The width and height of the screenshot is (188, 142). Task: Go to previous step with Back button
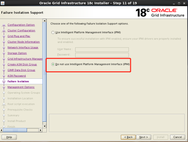coord(128,137)
